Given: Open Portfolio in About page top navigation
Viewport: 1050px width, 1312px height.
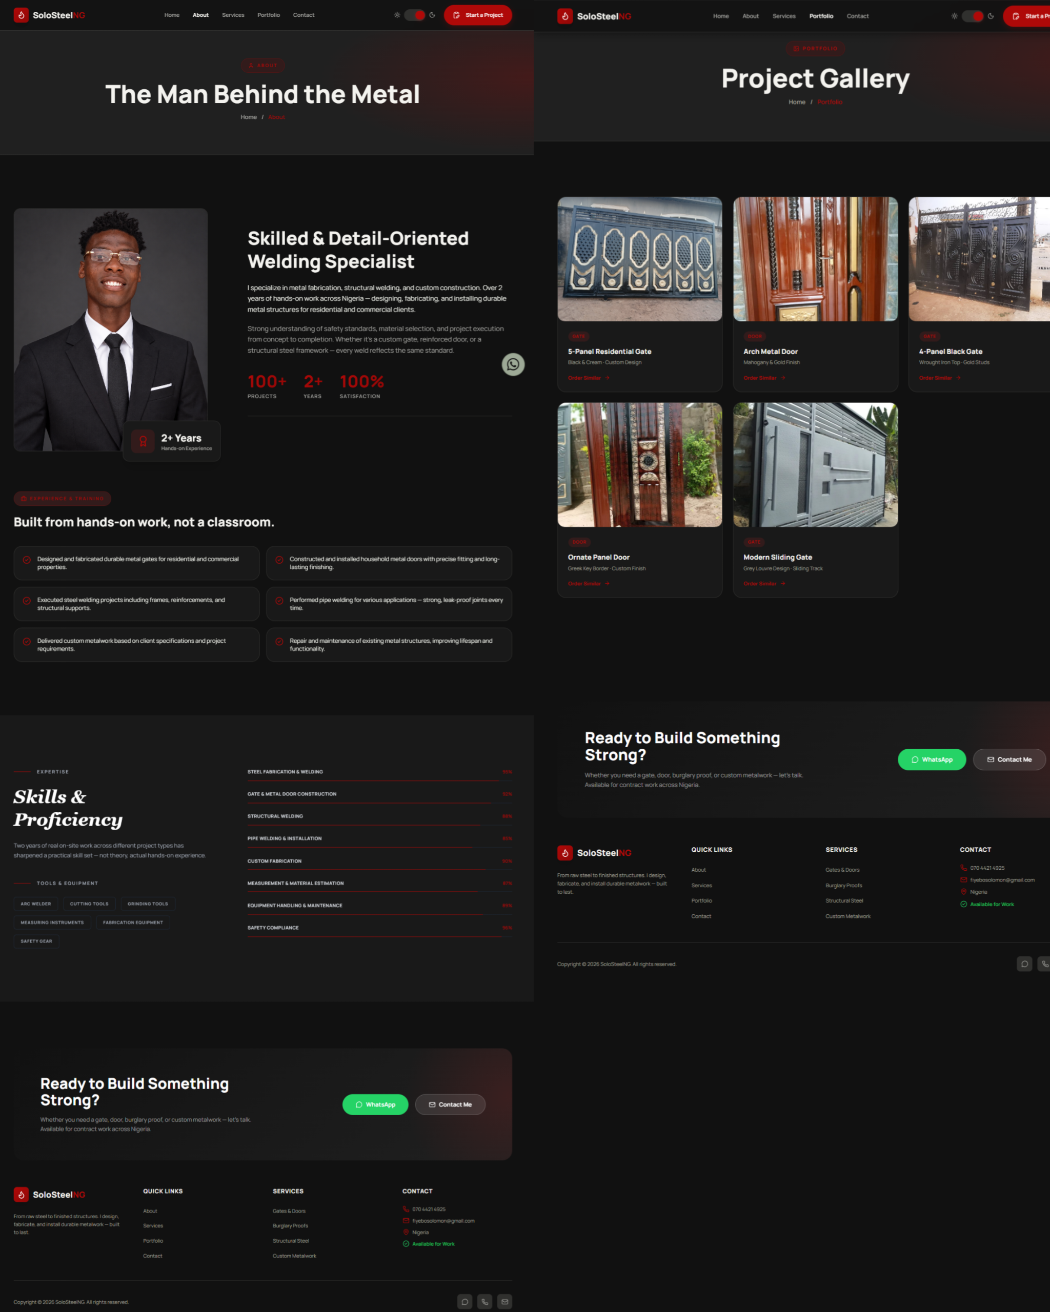Looking at the screenshot, I should pyautogui.click(x=269, y=15).
